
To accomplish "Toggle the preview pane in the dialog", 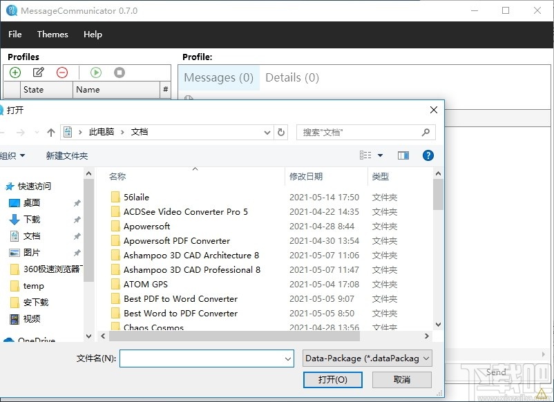I will 403,155.
